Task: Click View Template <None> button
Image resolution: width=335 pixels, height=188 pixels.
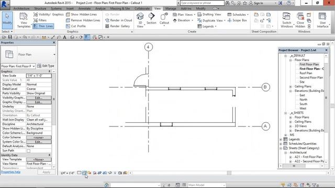Action: [39, 159]
